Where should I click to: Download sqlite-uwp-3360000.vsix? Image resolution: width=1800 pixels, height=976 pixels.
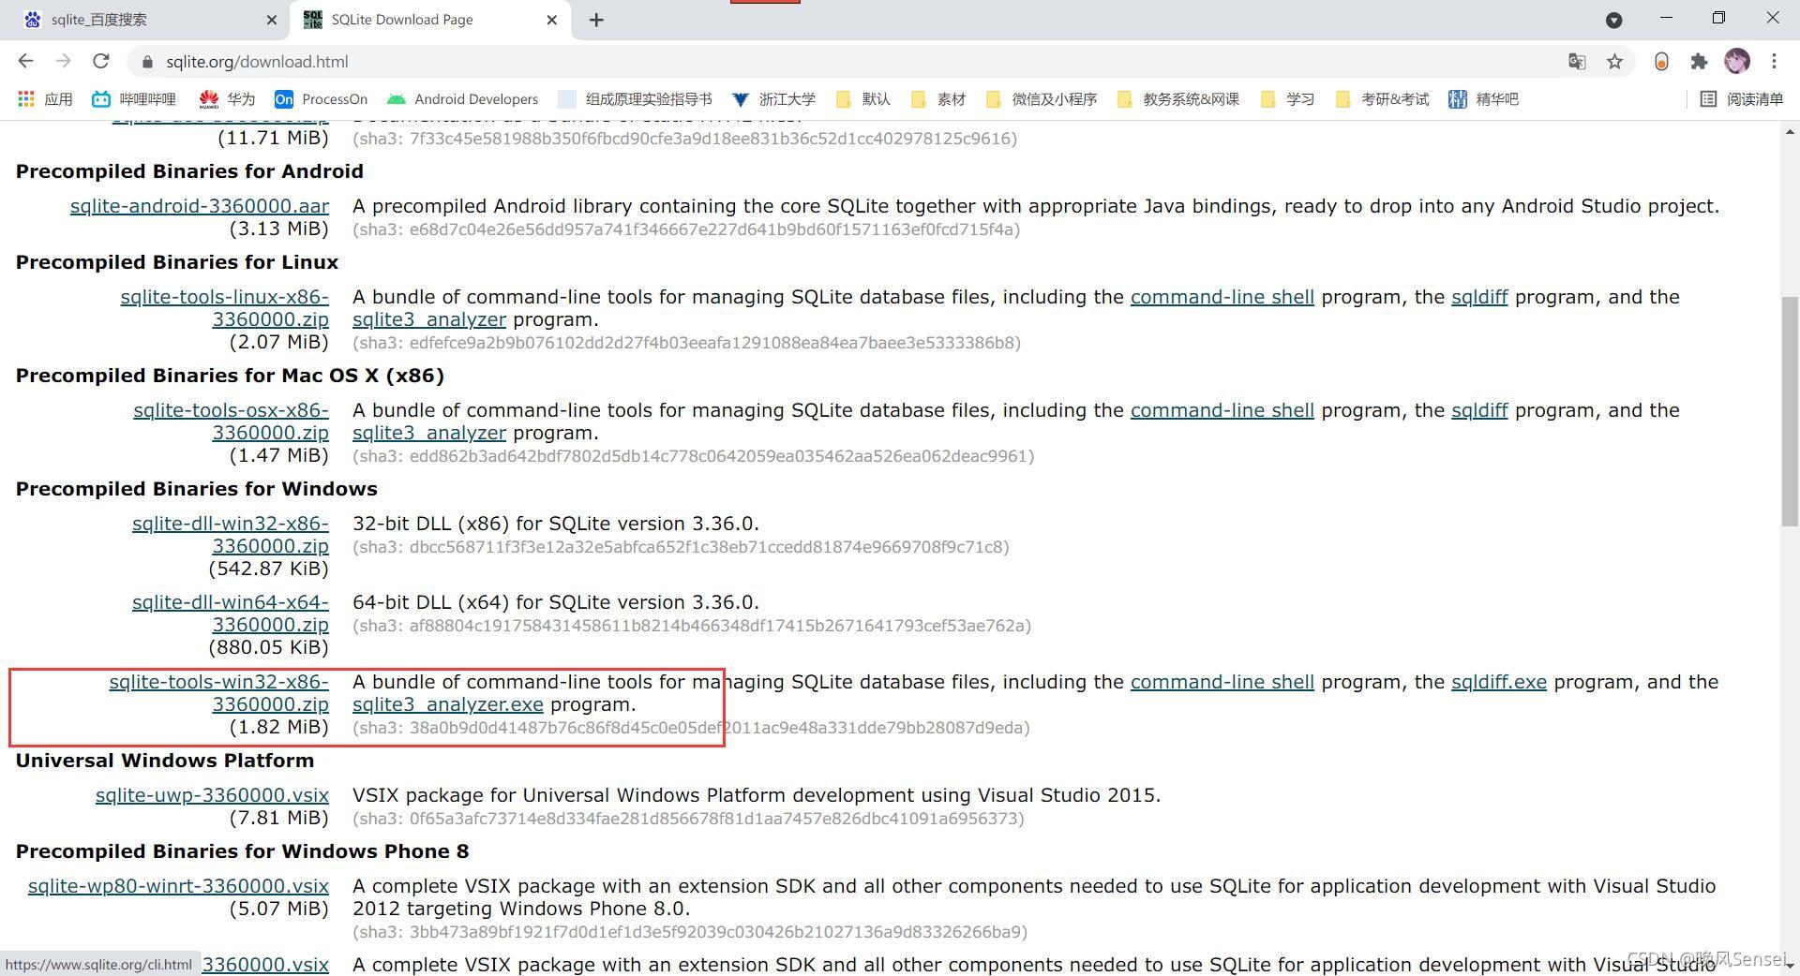click(212, 795)
